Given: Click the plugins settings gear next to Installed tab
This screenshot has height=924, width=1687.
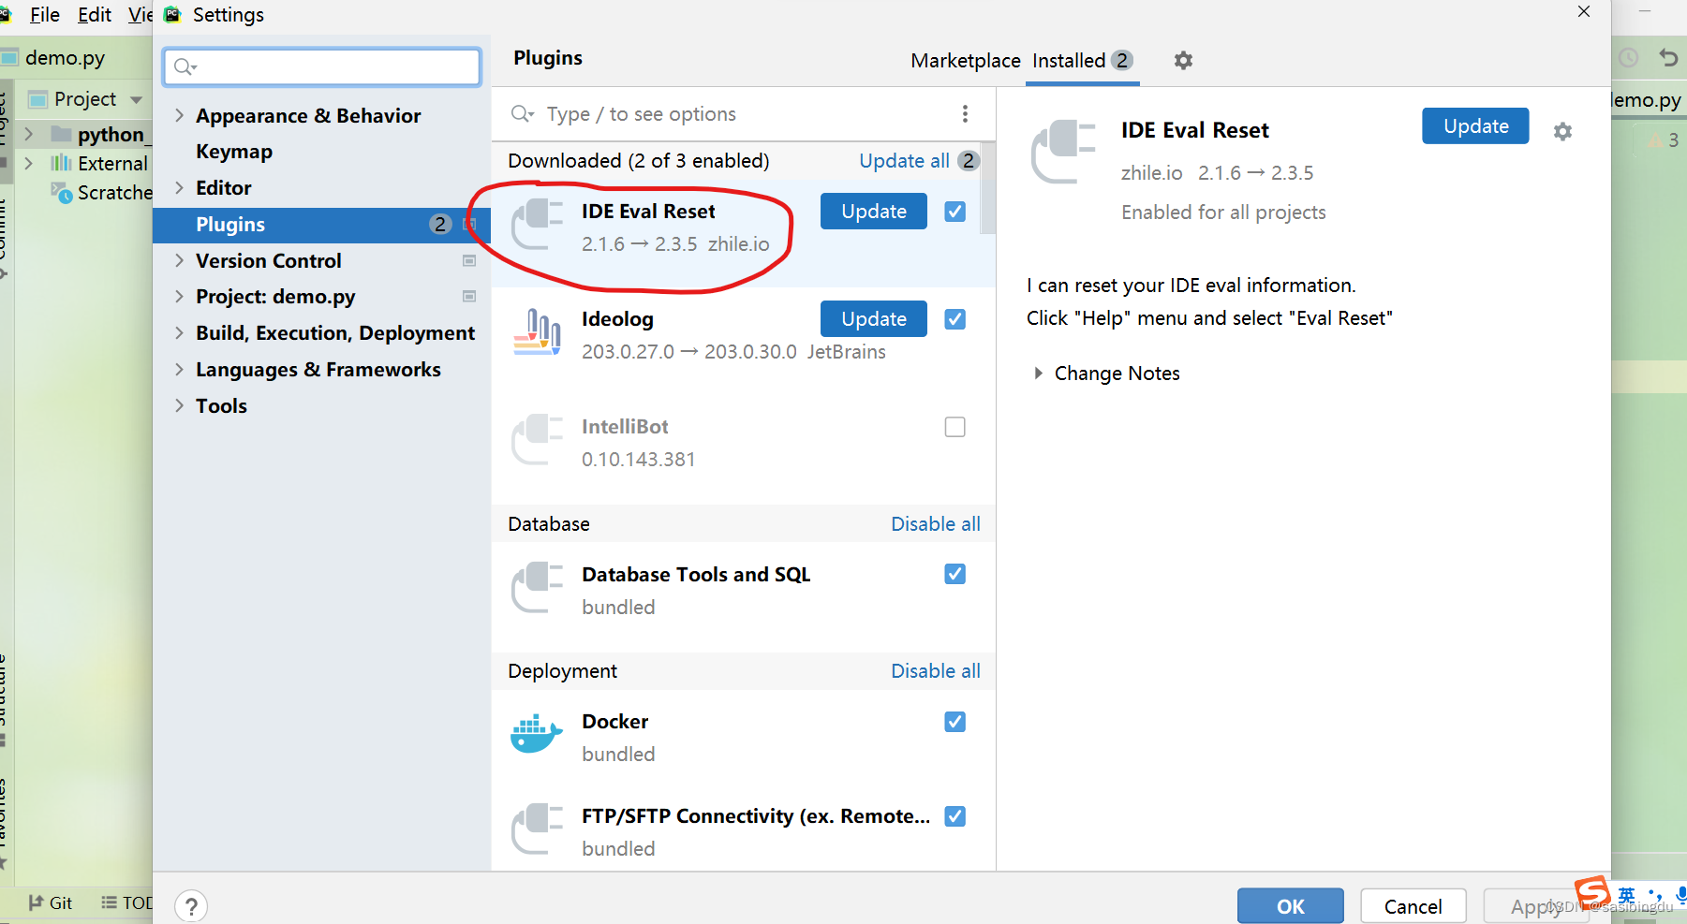Looking at the screenshot, I should click(1183, 61).
